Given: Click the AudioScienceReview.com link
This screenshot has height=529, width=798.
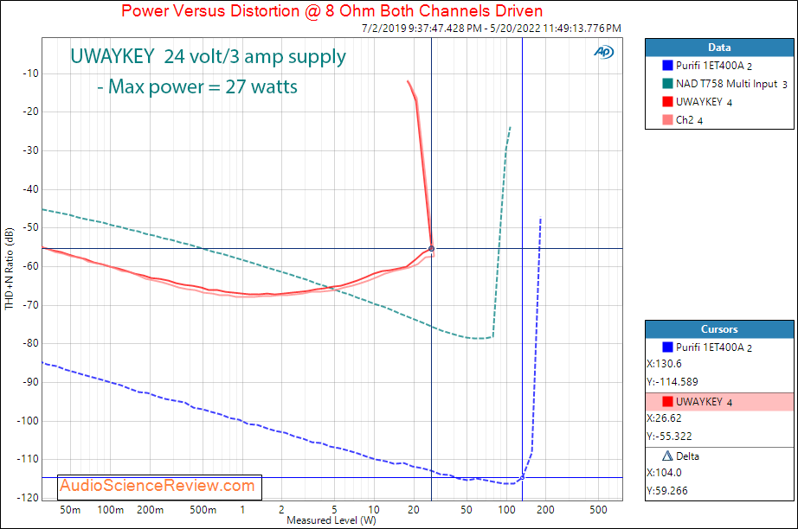Looking at the screenshot, I should click(158, 486).
